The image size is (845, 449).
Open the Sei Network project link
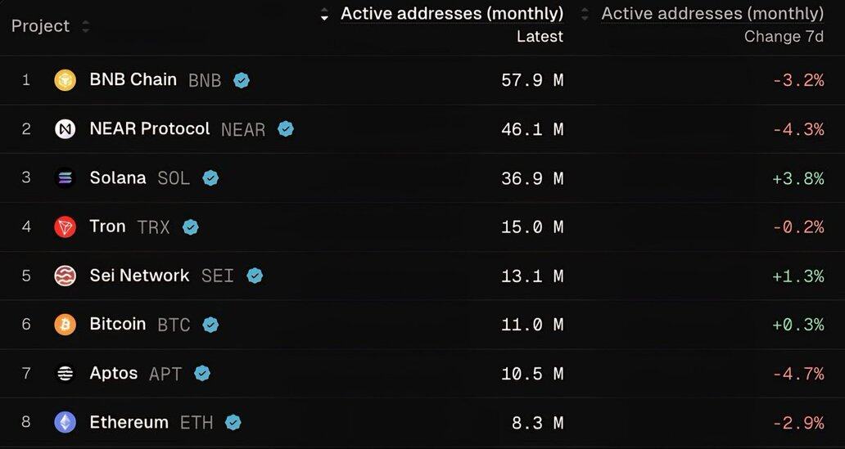click(x=139, y=276)
